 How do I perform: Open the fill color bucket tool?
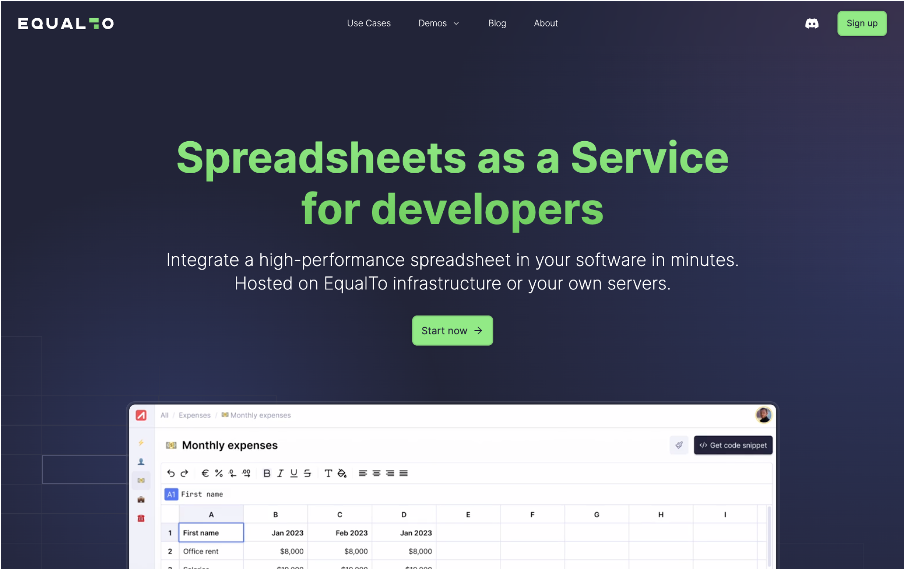[x=342, y=473]
